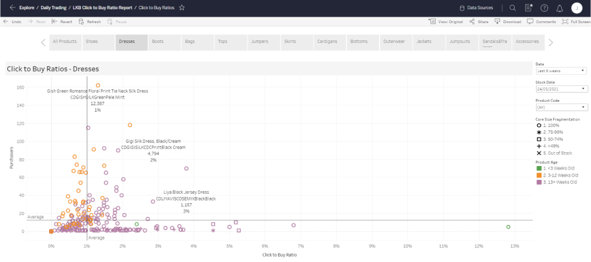Refresh the dashboard data

coord(90,22)
